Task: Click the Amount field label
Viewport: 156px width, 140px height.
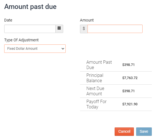Action: coord(87,20)
